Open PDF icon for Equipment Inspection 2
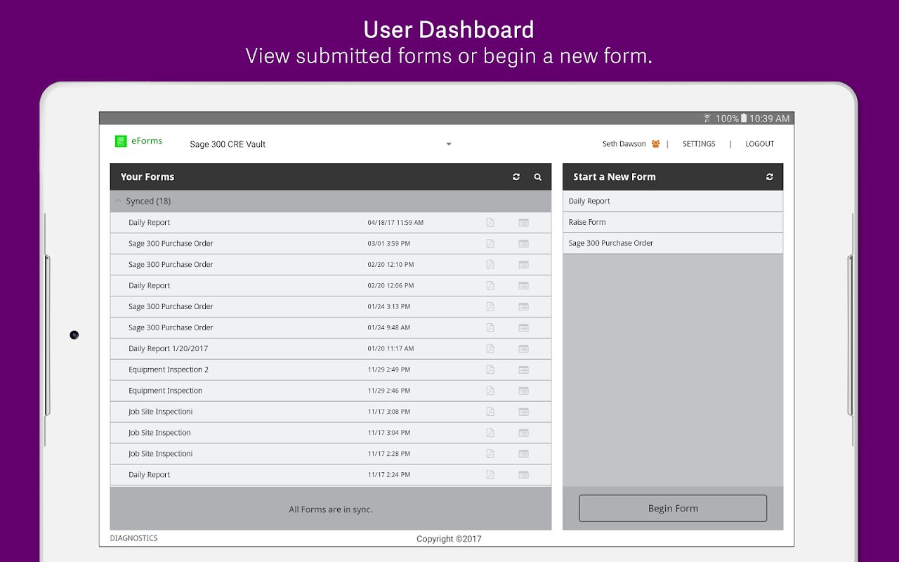The height and width of the screenshot is (562, 899). [490, 370]
